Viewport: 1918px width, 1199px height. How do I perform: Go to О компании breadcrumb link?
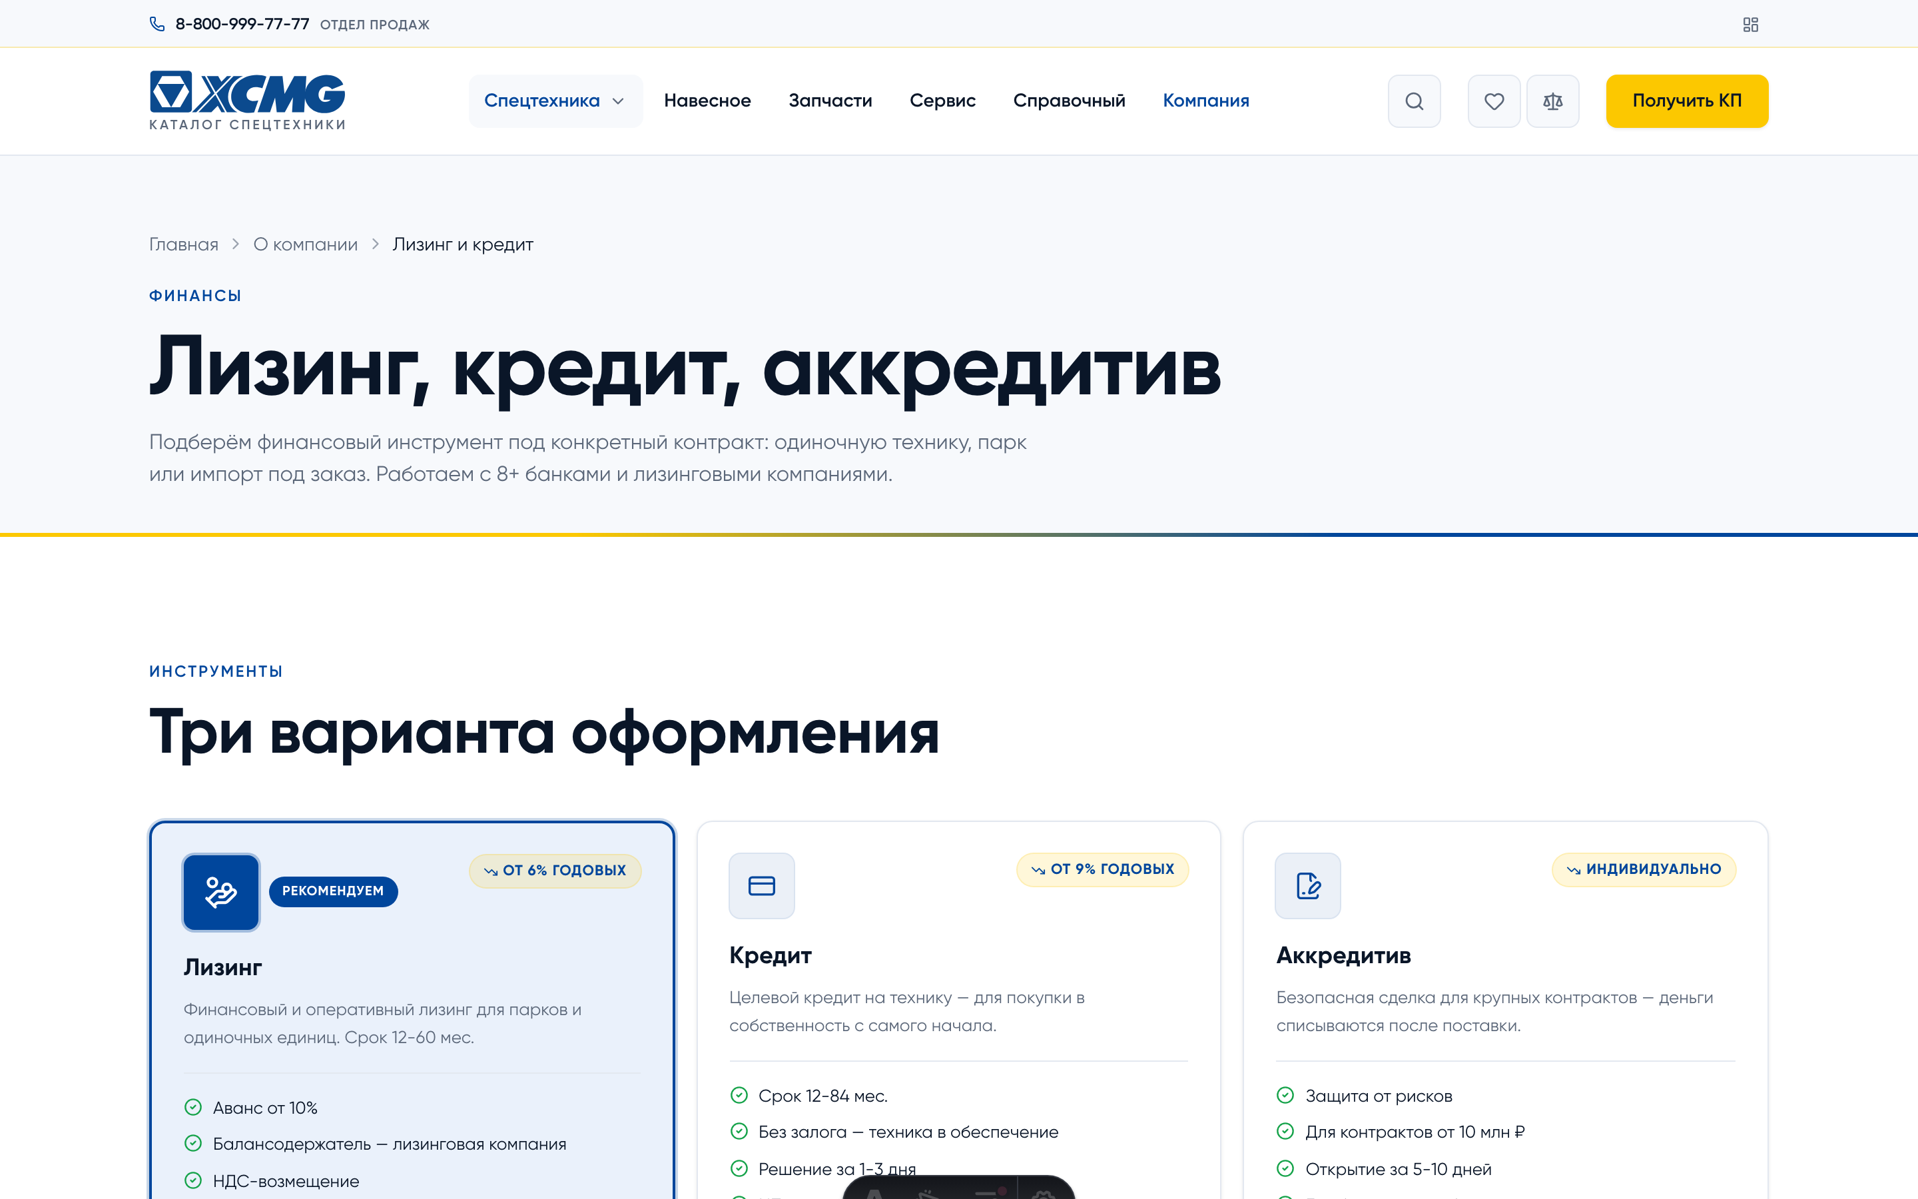pos(305,244)
